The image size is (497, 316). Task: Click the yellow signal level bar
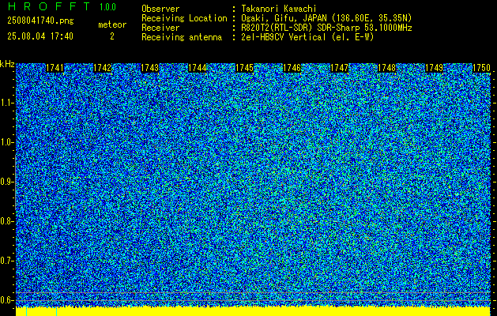[253, 311]
